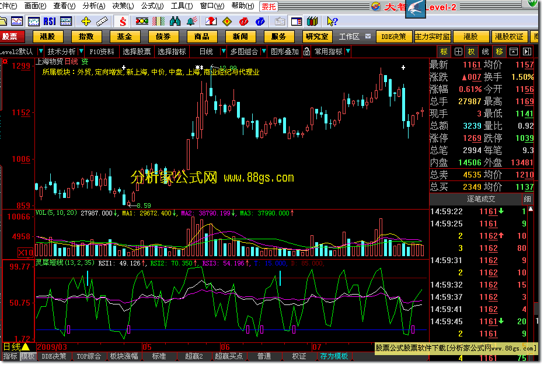Image resolution: width=544 pixels, height=365 pixels.
Task: Click the 灵犀短线(13,2,35) indicator label
Action: (65, 263)
